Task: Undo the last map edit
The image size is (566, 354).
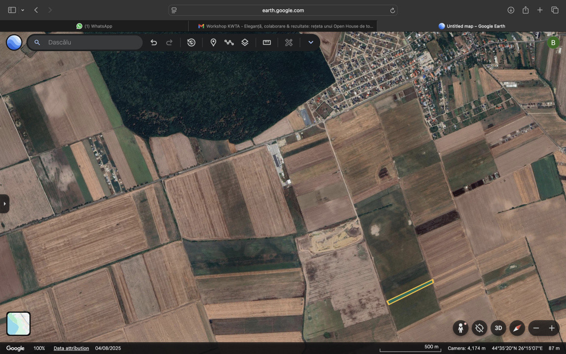Action: (154, 42)
